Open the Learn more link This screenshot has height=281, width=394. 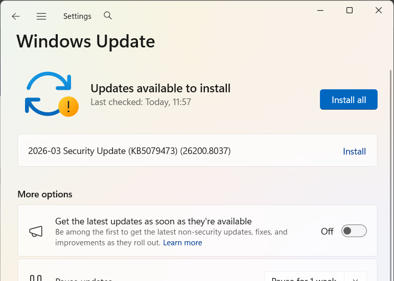click(x=182, y=243)
